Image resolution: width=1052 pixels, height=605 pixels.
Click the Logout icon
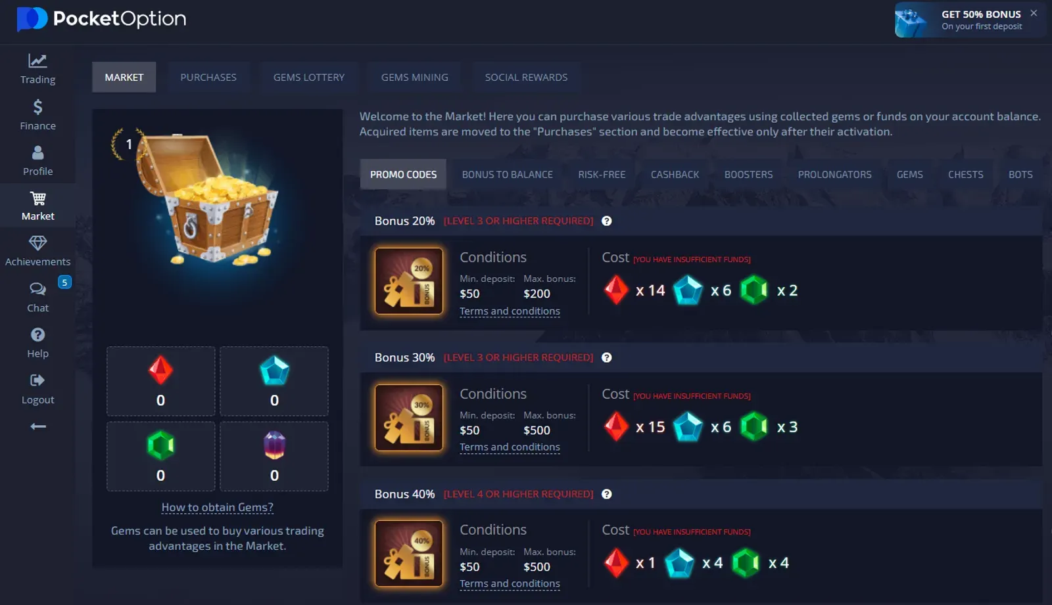click(x=37, y=380)
